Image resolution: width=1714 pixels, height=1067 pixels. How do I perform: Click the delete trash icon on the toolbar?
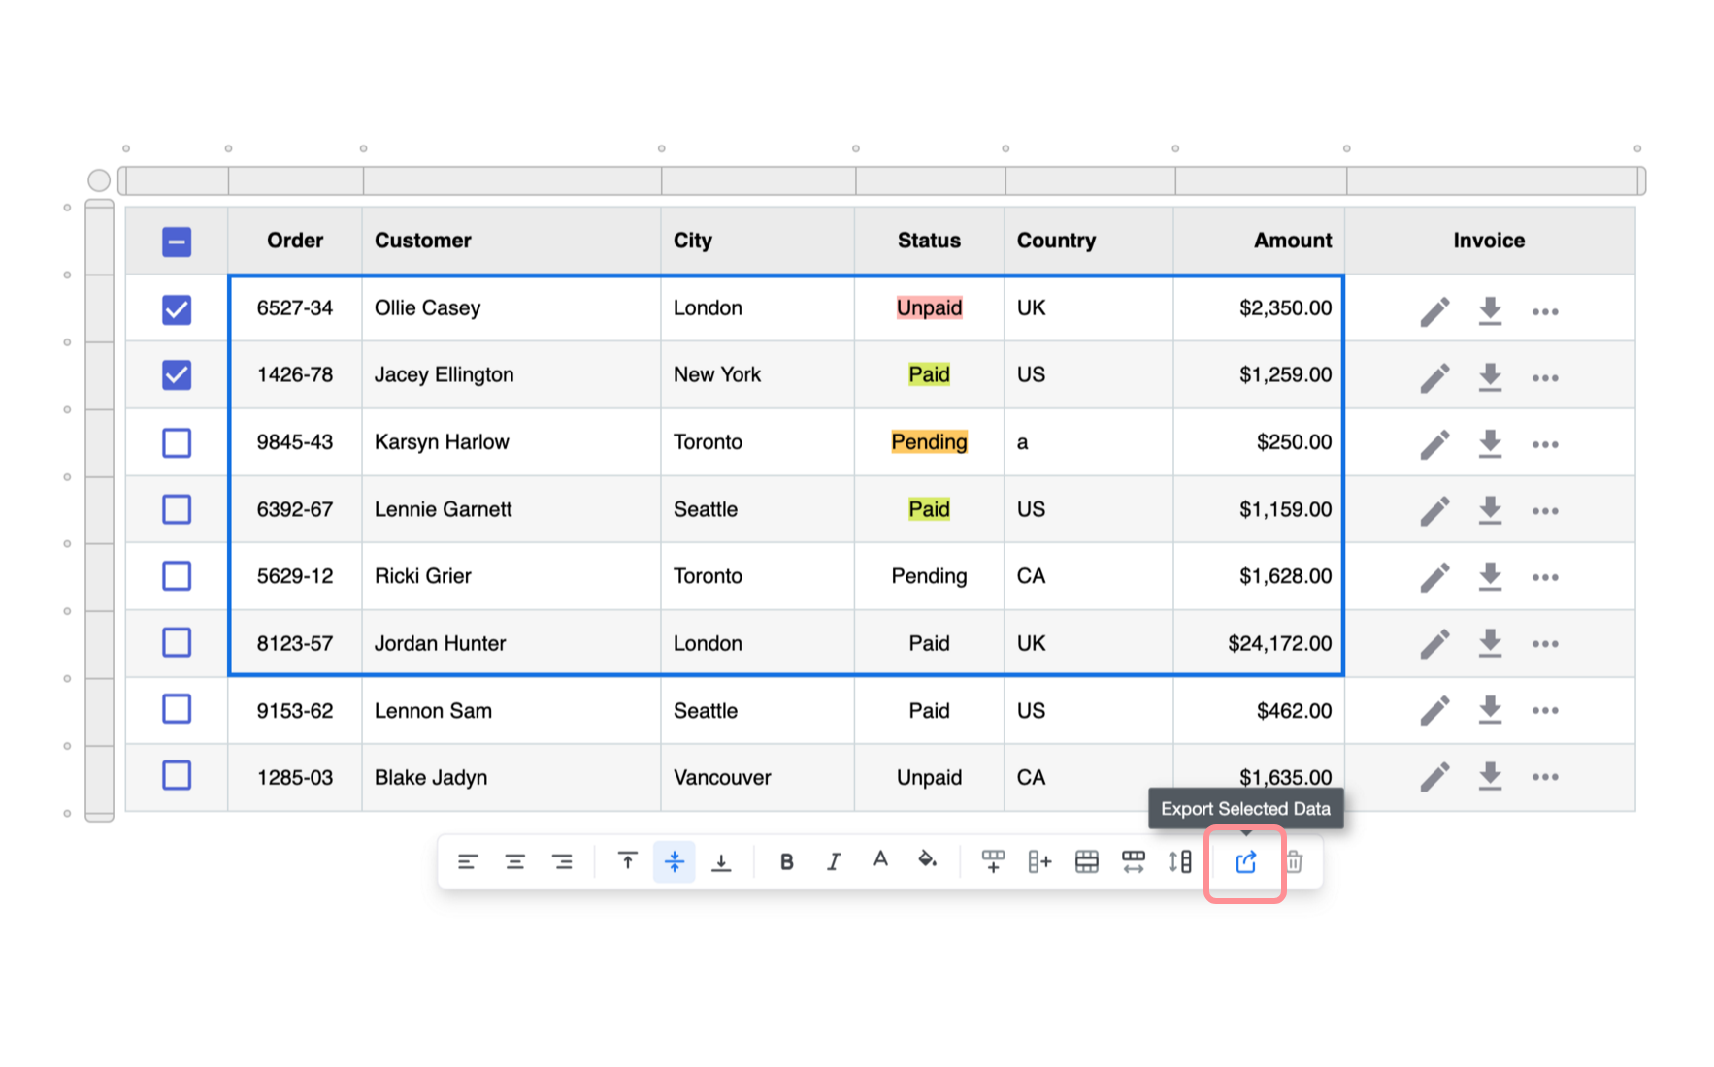[x=1296, y=861]
